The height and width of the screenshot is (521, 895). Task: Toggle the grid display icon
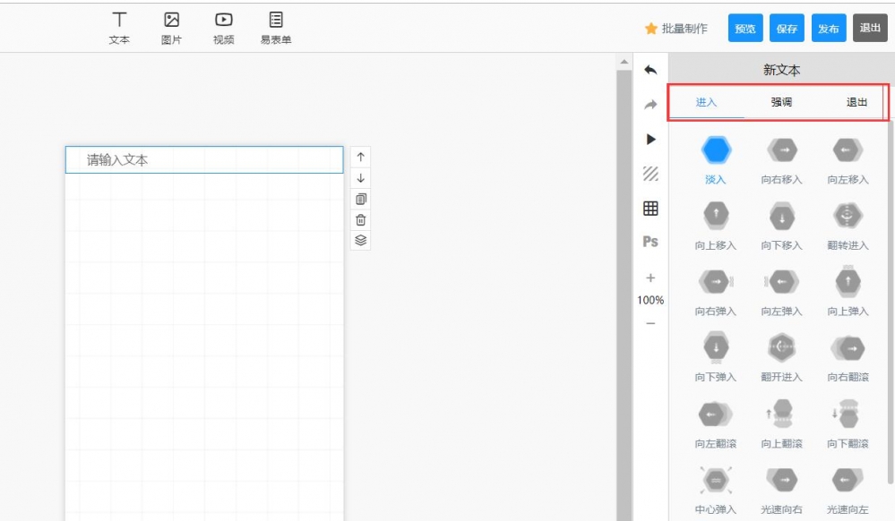tap(650, 209)
